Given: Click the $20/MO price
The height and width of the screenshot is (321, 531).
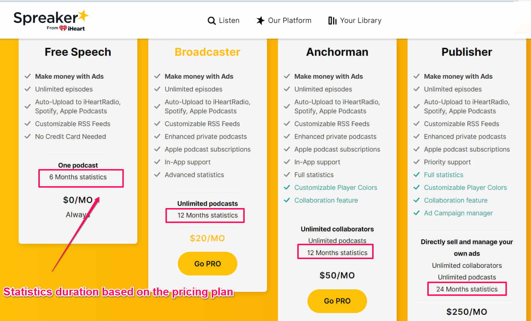Looking at the screenshot, I should coord(207,238).
